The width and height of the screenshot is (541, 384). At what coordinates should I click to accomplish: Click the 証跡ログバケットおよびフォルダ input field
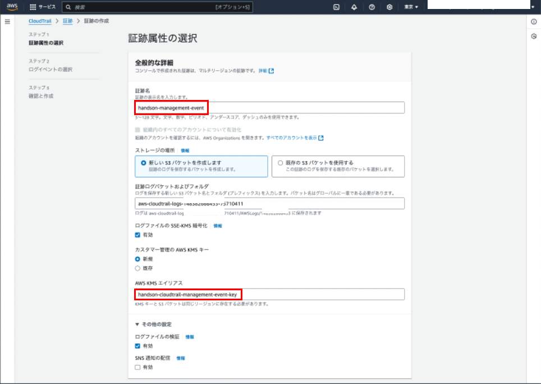(x=269, y=204)
